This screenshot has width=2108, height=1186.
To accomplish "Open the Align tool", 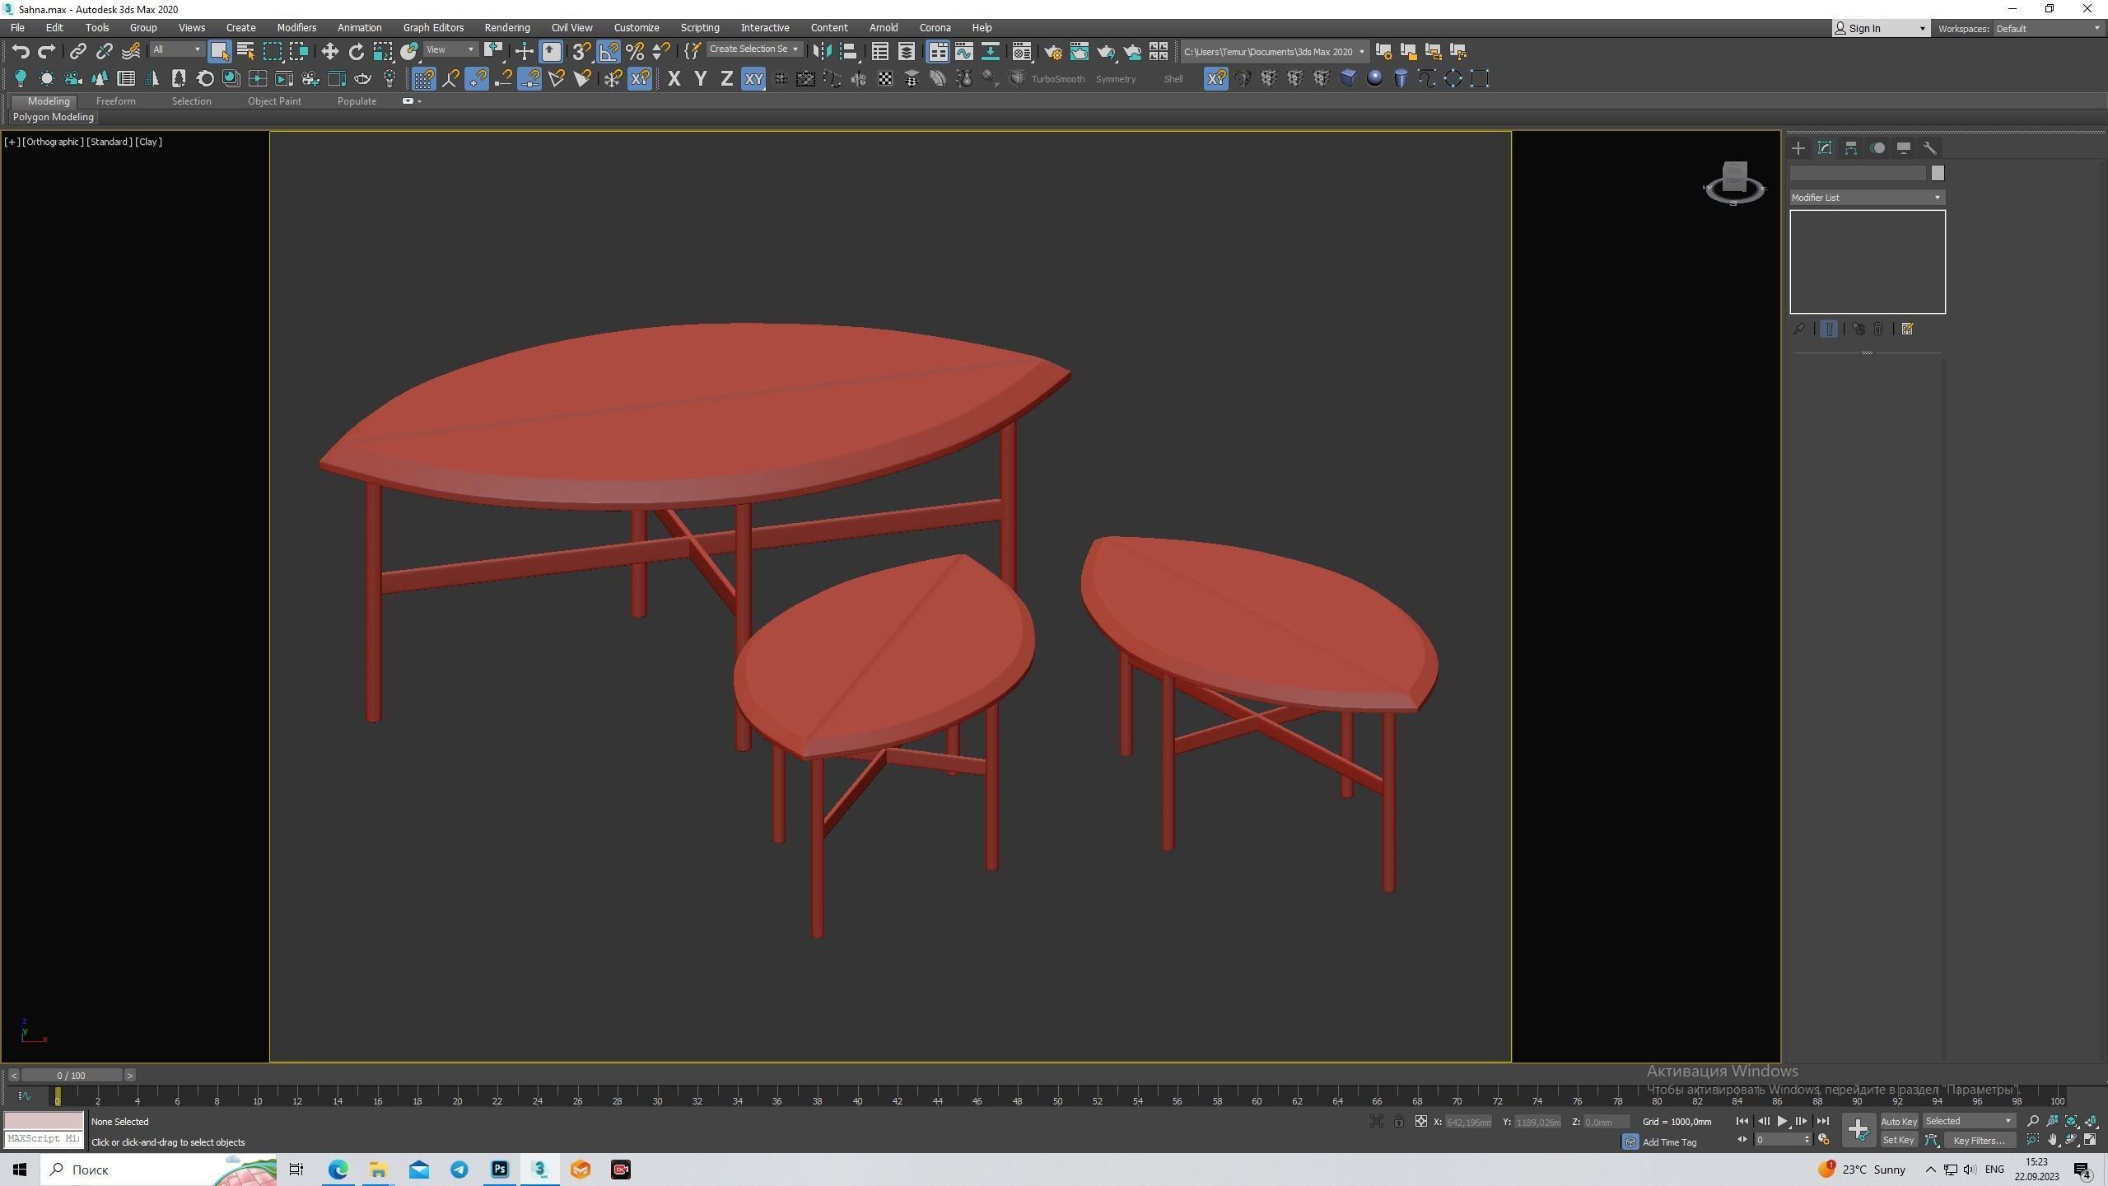I will point(848,51).
